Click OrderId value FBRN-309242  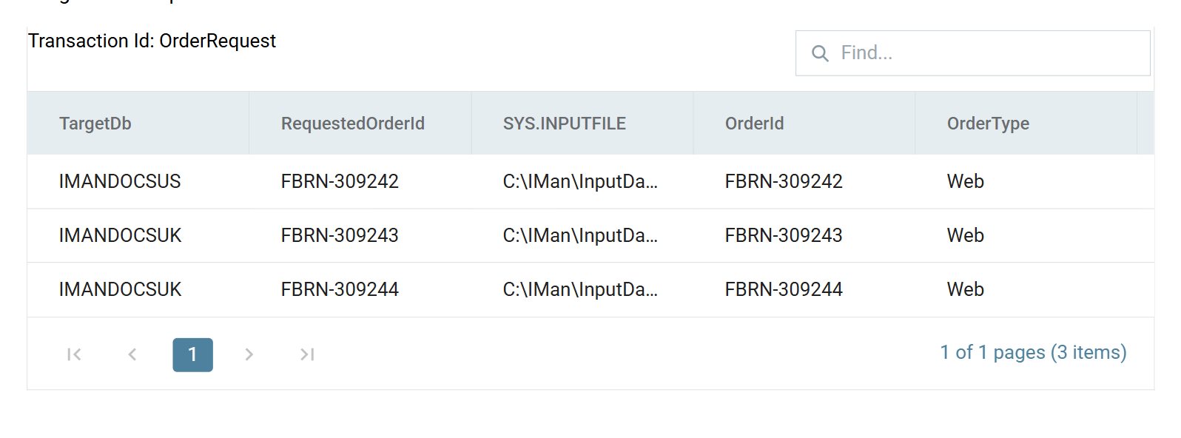(784, 181)
